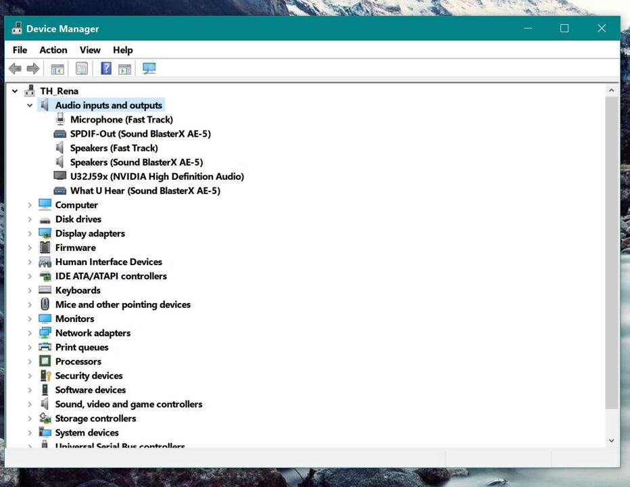The image size is (630, 487).
Task: Select the Print queues label
Action: (x=82, y=347)
